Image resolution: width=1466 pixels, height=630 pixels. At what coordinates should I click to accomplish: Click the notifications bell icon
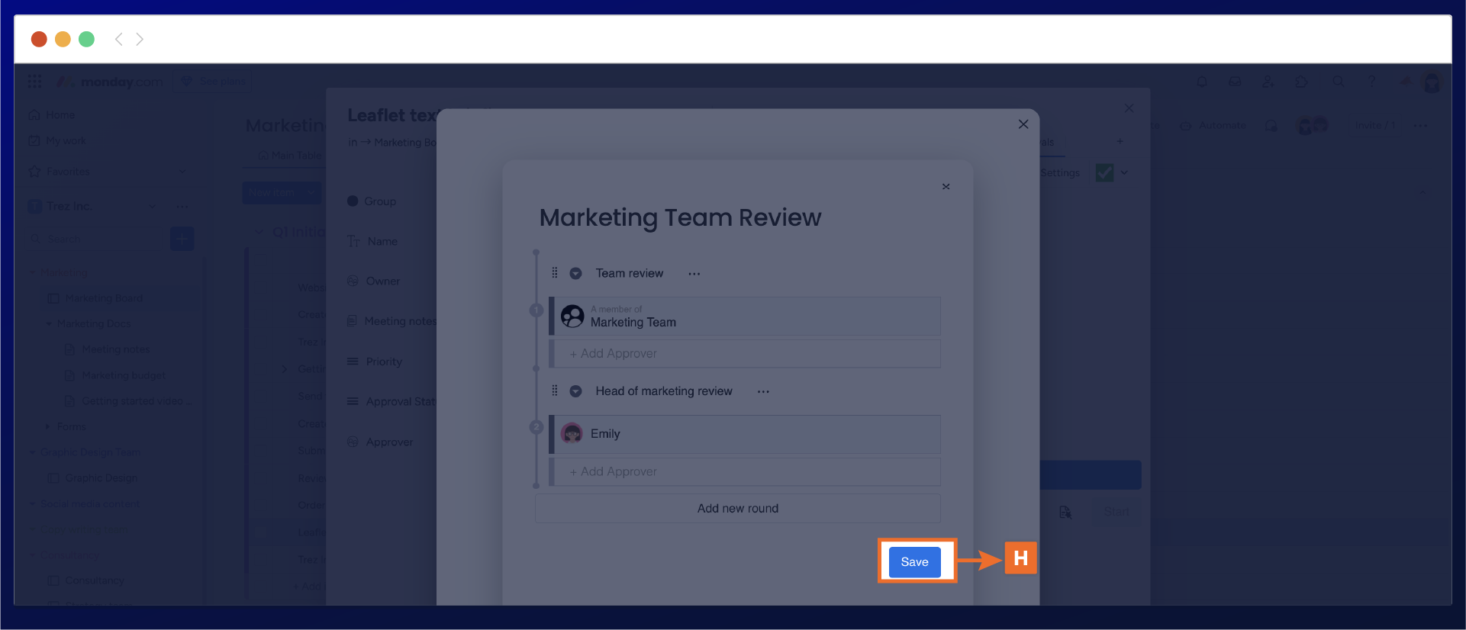1202,82
